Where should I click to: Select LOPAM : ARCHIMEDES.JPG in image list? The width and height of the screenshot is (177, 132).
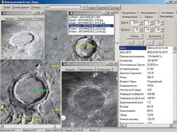(x=91, y=17)
